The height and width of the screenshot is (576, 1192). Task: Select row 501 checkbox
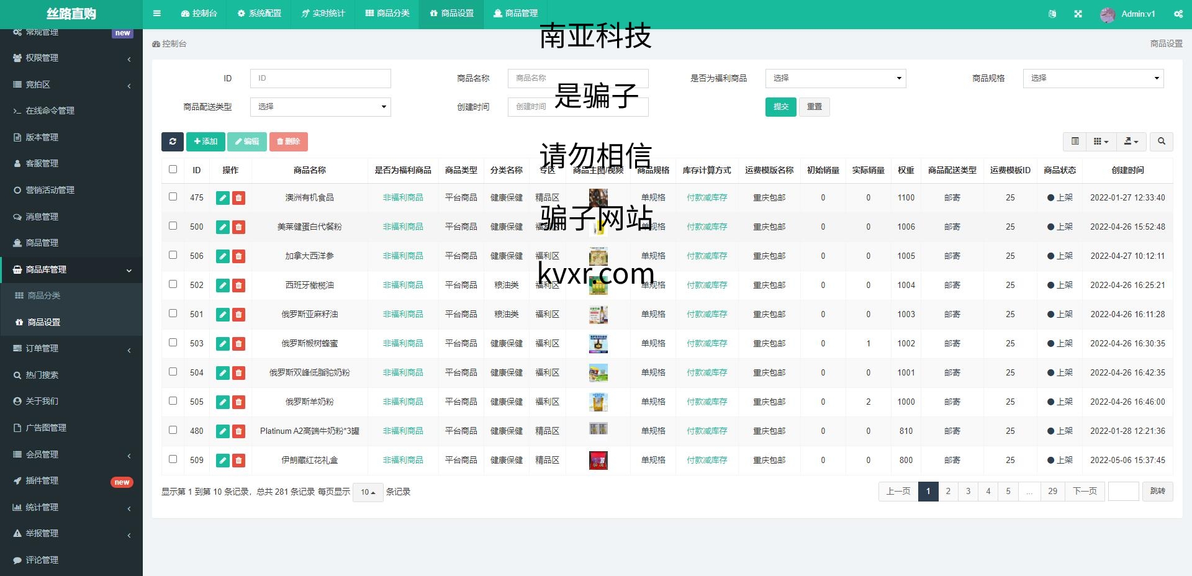(173, 313)
